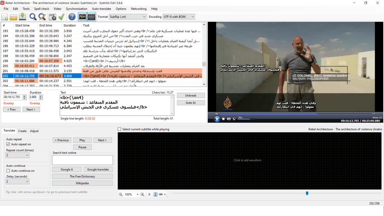
Task: Click the subtitle list vertical scrollbar
Action: pyautogui.click(x=204, y=54)
